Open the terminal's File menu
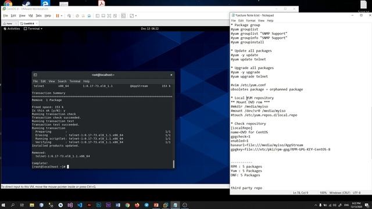The height and width of the screenshot is (209, 372). pos(35,81)
